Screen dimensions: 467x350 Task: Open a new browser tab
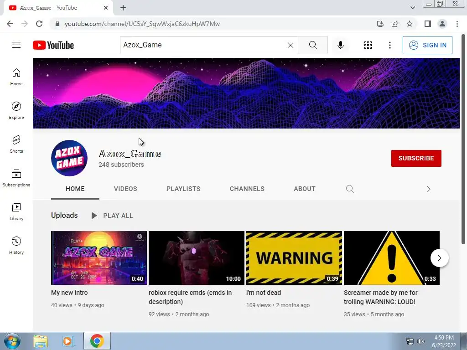pyautogui.click(x=123, y=8)
